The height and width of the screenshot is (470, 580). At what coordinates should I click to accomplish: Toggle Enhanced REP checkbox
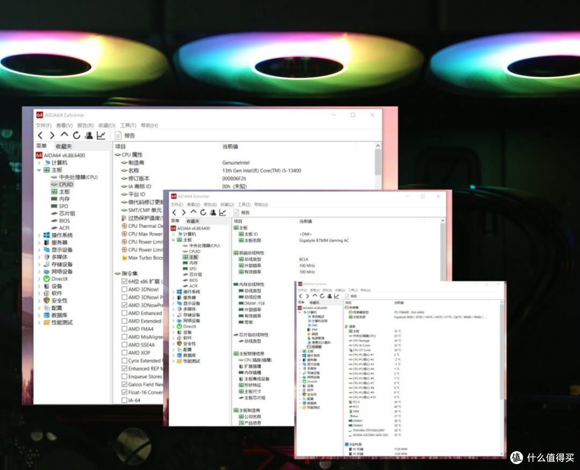tap(125, 368)
